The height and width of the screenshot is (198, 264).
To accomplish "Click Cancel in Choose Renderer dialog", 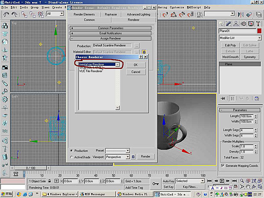I will point(136,72).
